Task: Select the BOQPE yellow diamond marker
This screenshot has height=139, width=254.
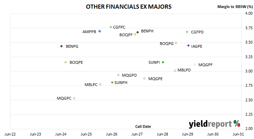Action: click(x=66, y=62)
